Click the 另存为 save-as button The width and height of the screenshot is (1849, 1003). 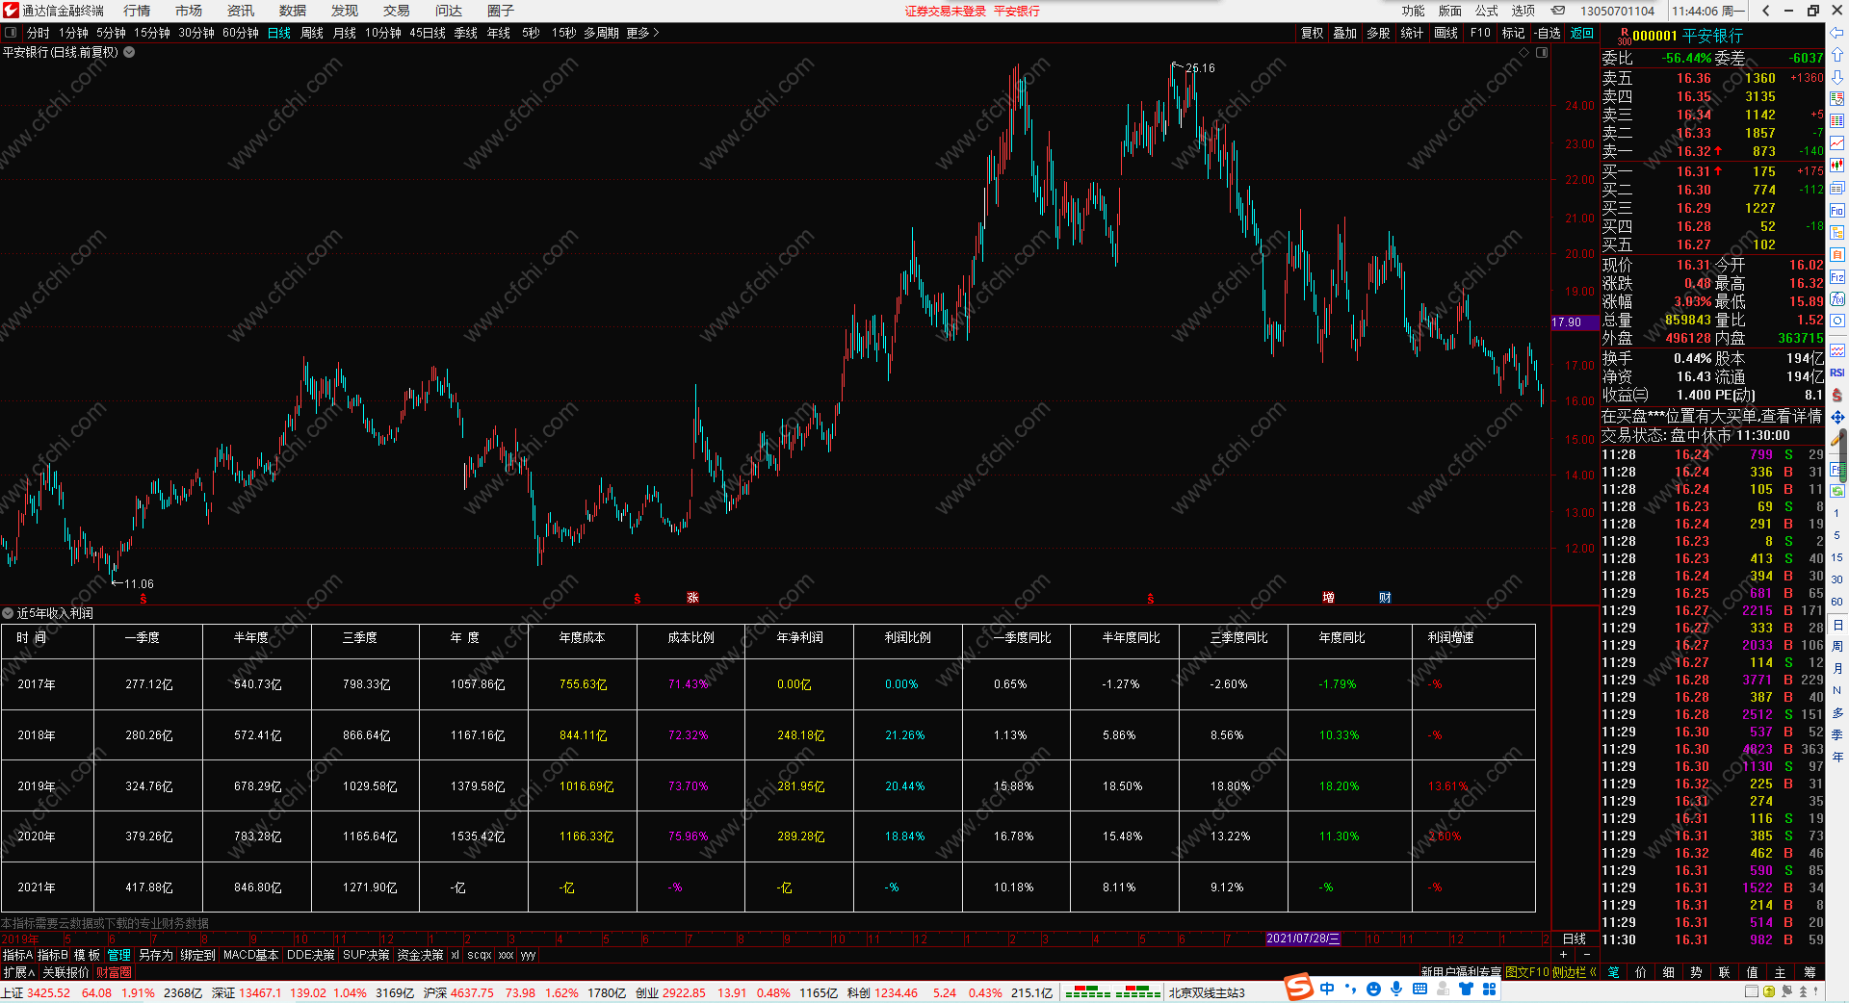pyautogui.click(x=156, y=955)
